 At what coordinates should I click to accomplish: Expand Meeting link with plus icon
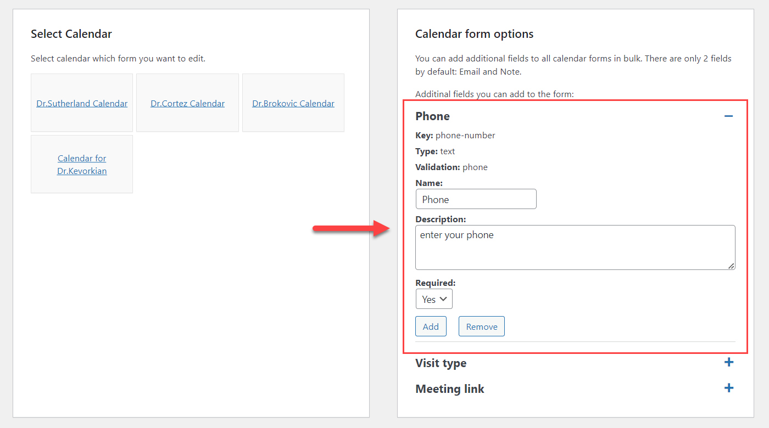[x=729, y=388]
